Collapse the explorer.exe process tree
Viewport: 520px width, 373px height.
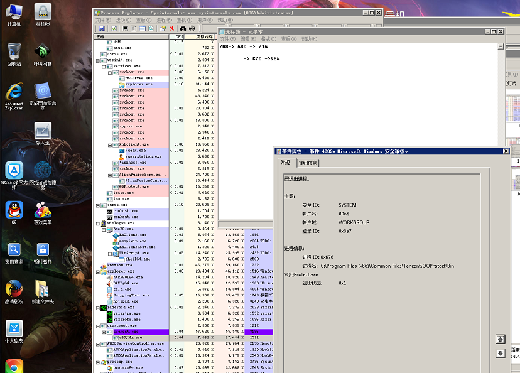click(98, 271)
